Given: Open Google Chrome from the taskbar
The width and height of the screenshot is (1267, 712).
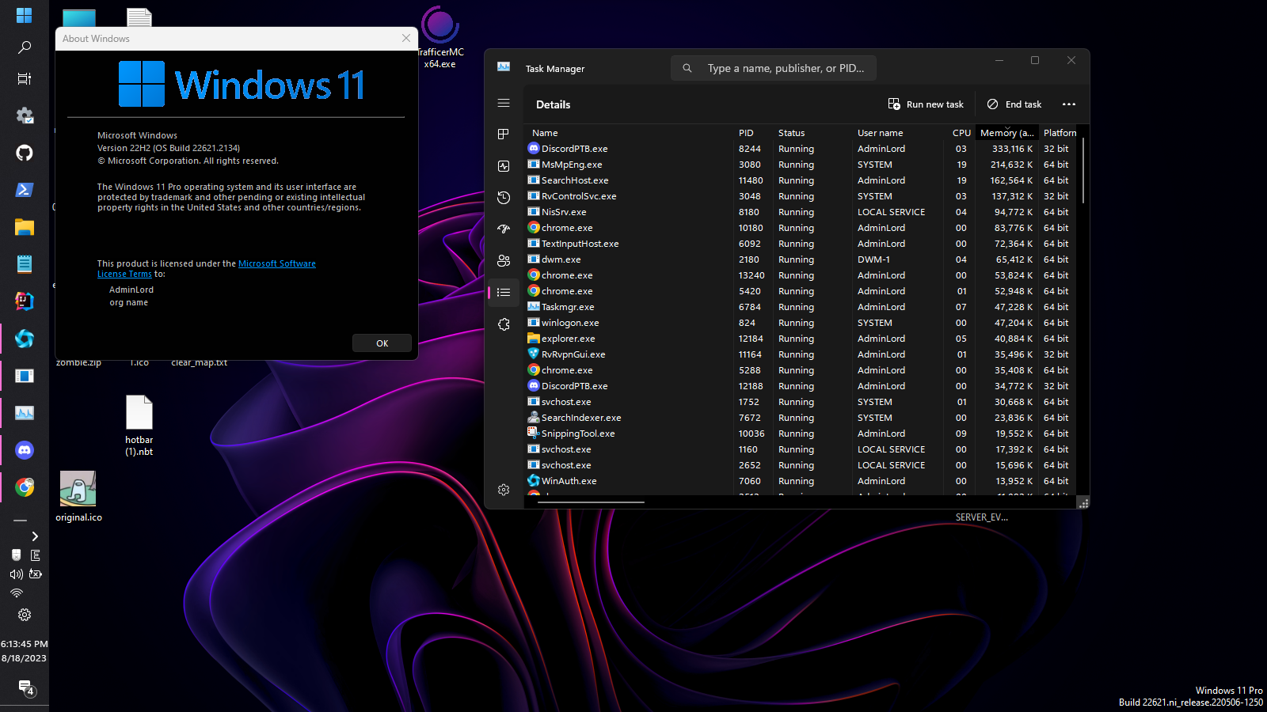Looking at the screenshot, I should pos(25,488).
